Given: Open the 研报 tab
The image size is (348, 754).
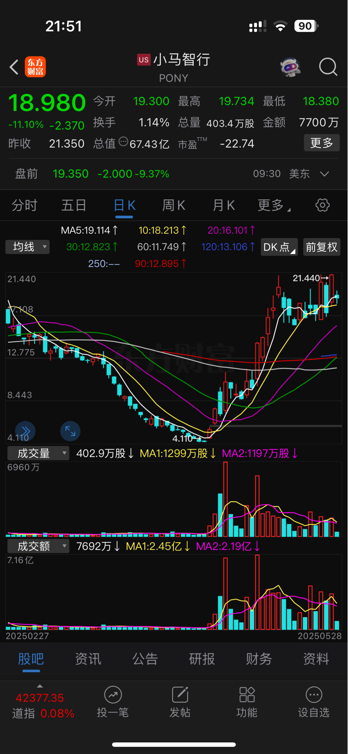Looking at the screenshot, I should point(202,659).
